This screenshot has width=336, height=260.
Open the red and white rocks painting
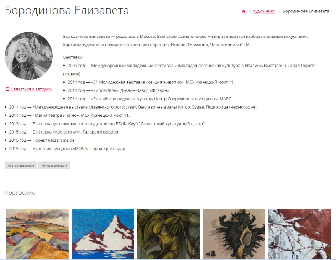(x=300, y=234)
